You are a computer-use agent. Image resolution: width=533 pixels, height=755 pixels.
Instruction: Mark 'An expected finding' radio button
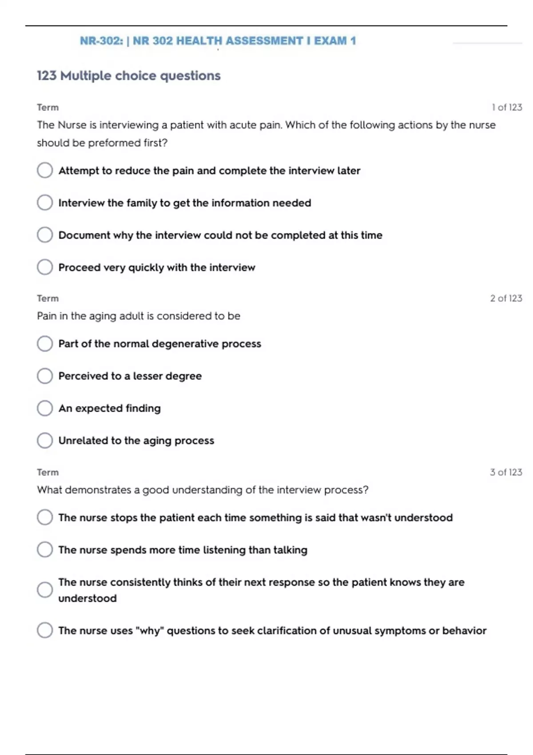point(45,408)
